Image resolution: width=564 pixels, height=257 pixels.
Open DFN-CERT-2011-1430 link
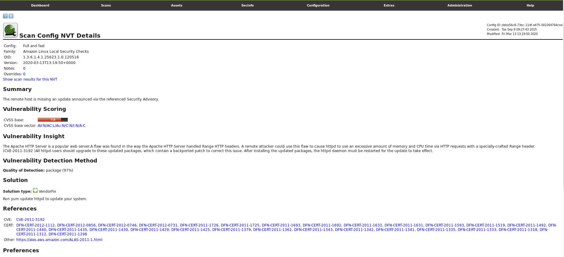[x=109, y=230]
